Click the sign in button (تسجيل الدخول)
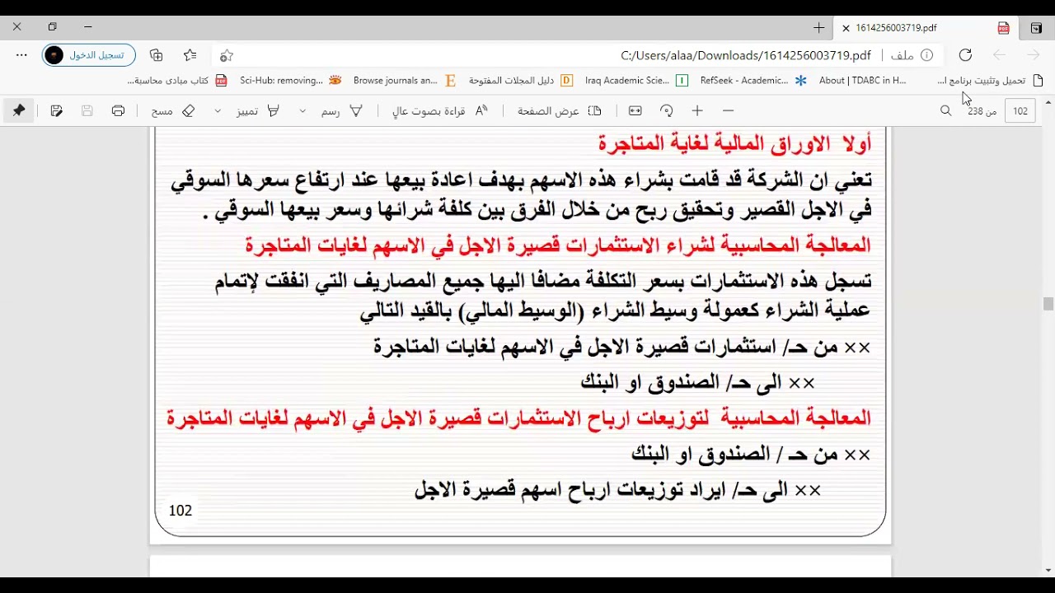The height and width of the screenshot is (593, 1055). [89, 55]
